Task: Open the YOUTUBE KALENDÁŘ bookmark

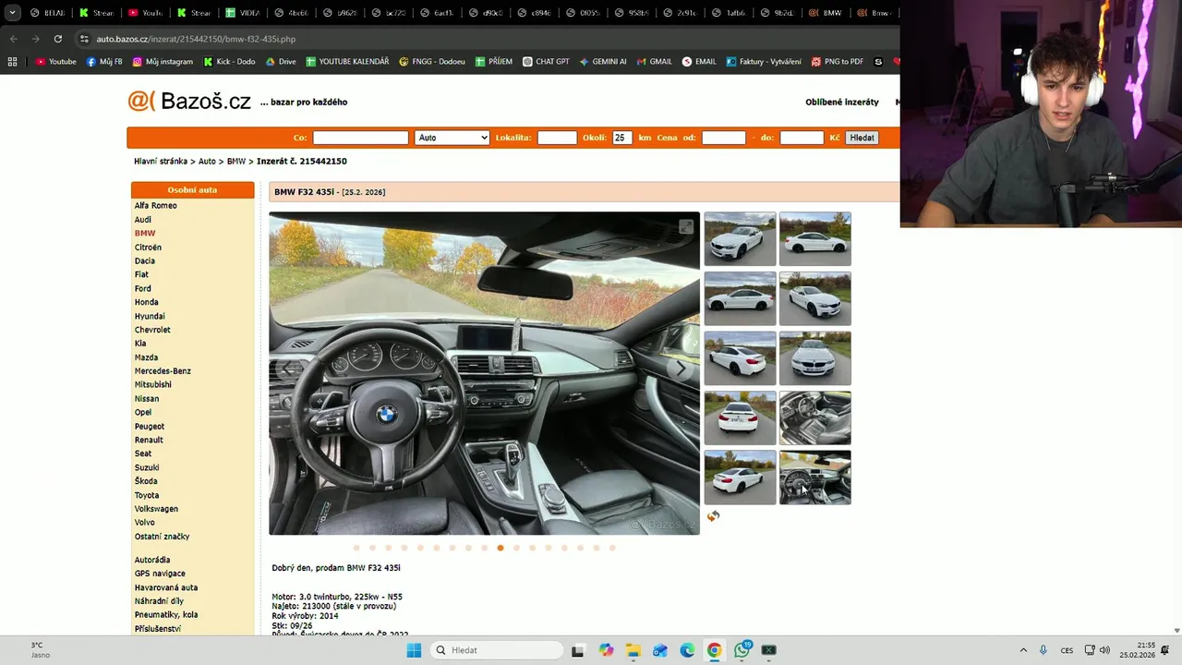Action: (x=347, y=62)
